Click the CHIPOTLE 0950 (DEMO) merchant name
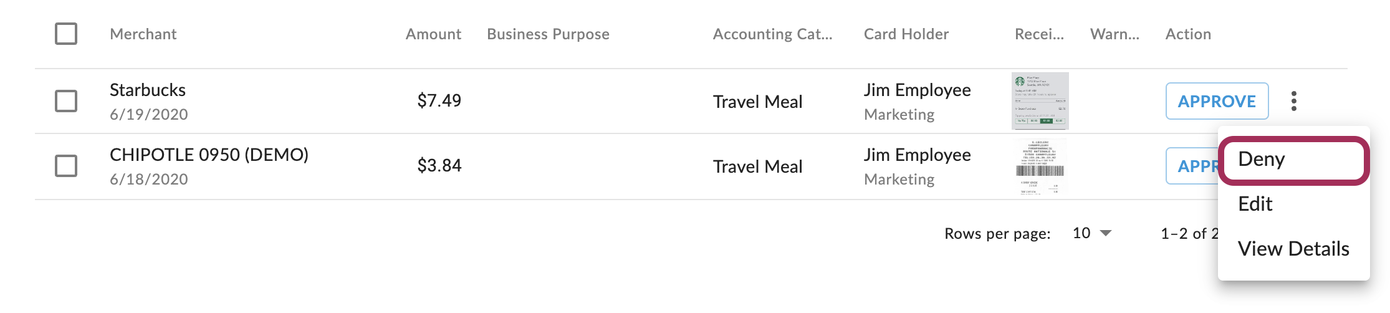The image size is (1390, 313). 209,155
